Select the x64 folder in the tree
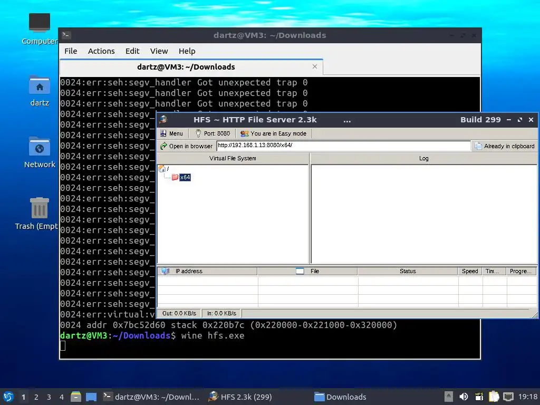Image resolution: width=540 pixels, height=405 pixels. point(181,177)
